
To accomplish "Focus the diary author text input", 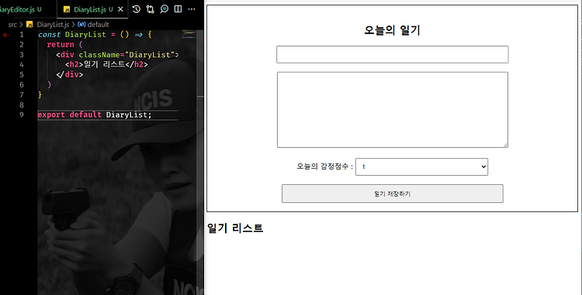I will pyautogui.click(x=393, y=55).
